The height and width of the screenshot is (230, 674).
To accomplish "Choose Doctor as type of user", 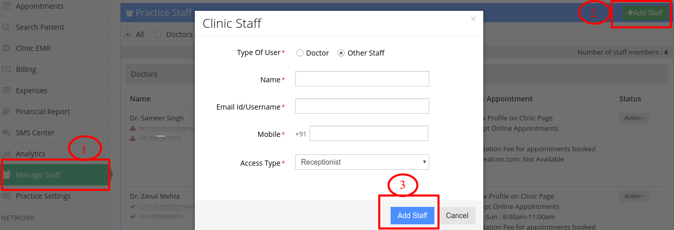I will pos(300,53).
